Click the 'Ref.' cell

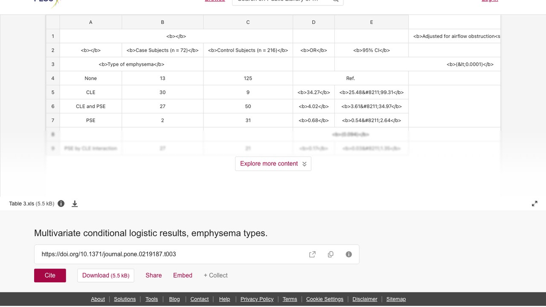click(351, 78)
